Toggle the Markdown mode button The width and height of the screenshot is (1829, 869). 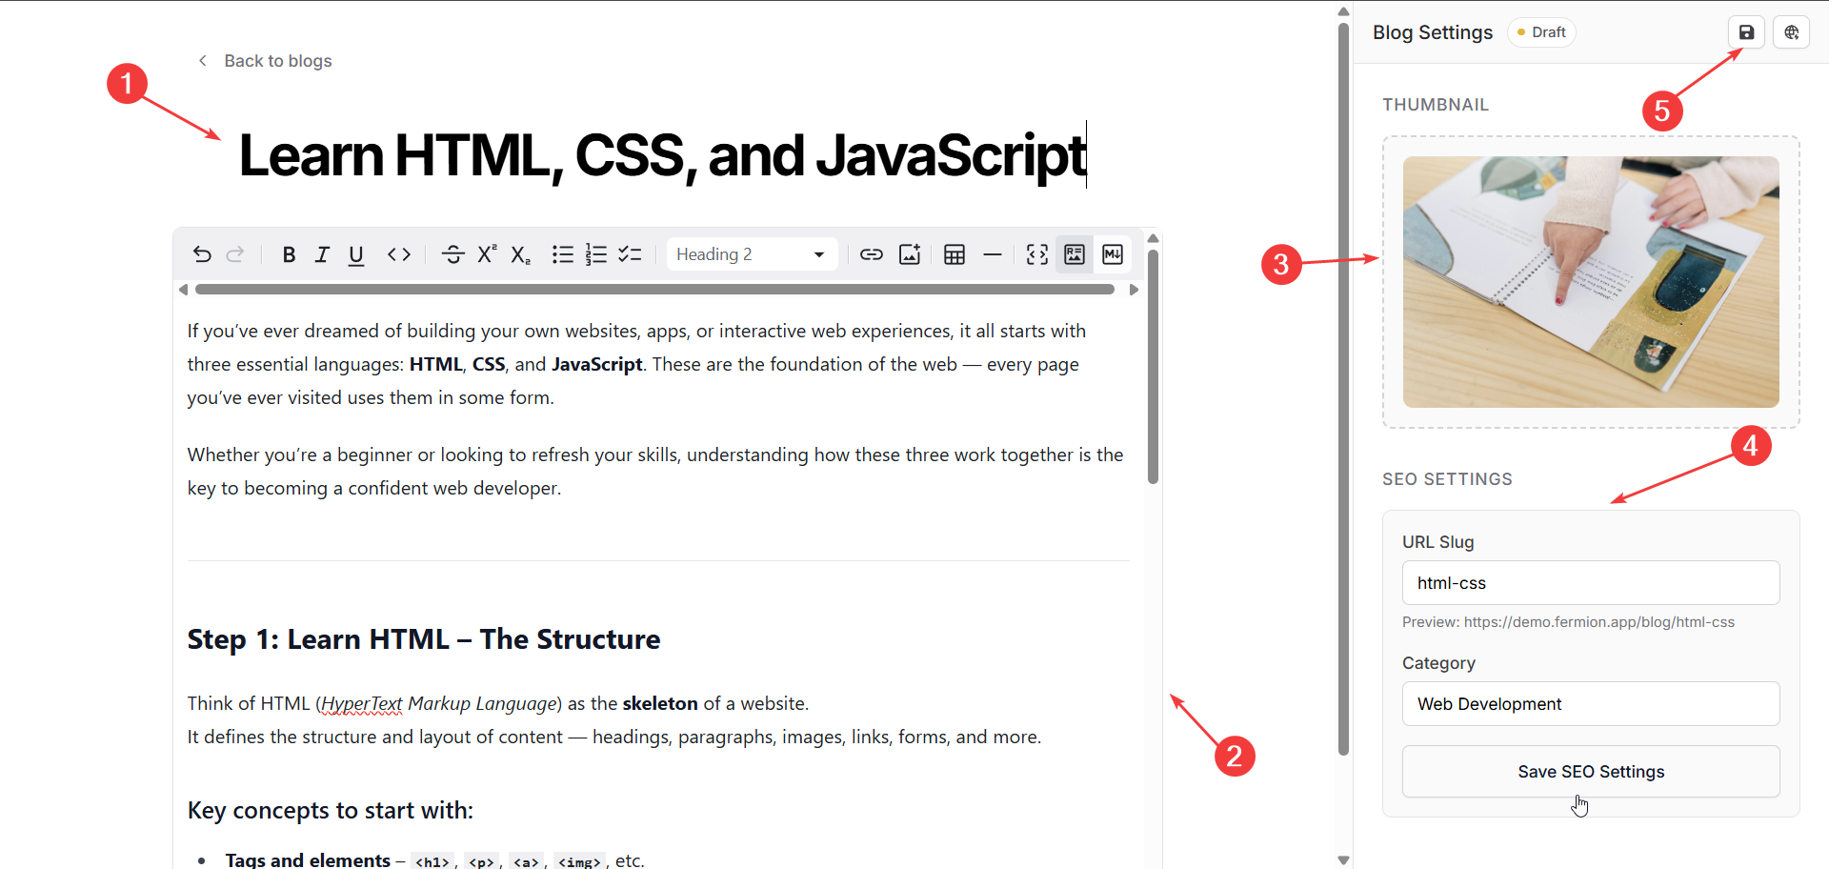[1113, 254]
